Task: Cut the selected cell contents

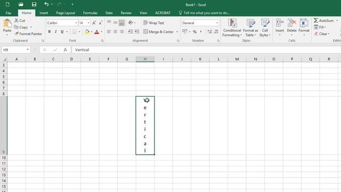Action: pyautogui.click(x=20, y=20)
